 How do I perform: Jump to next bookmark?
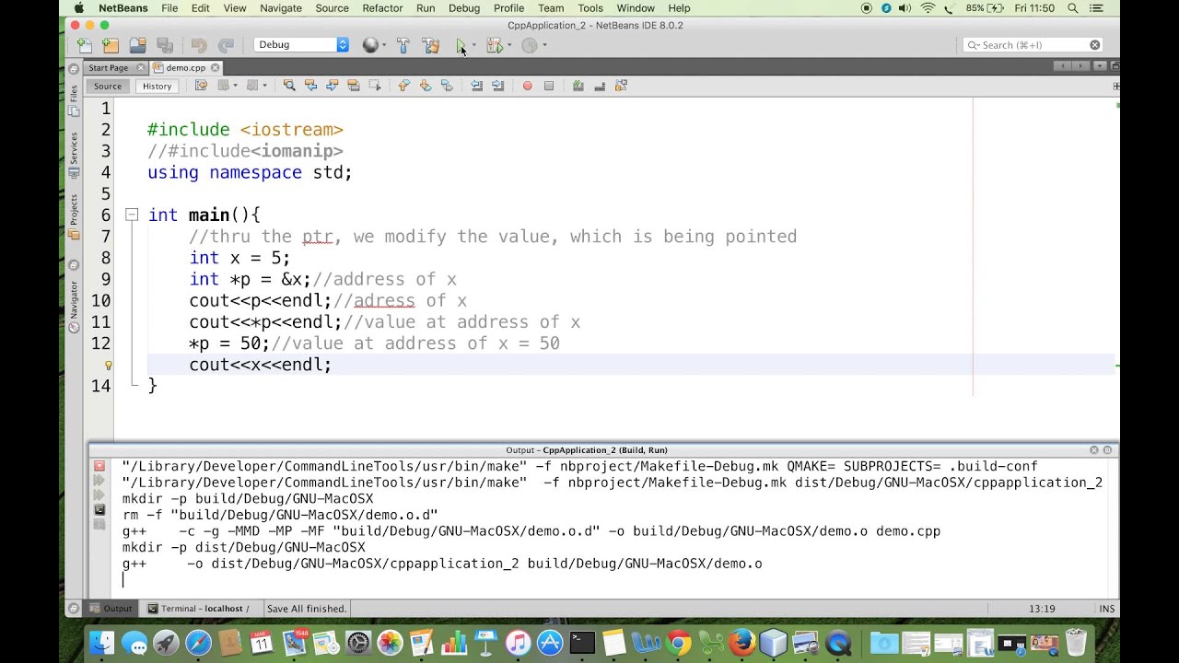pos(425,86)
